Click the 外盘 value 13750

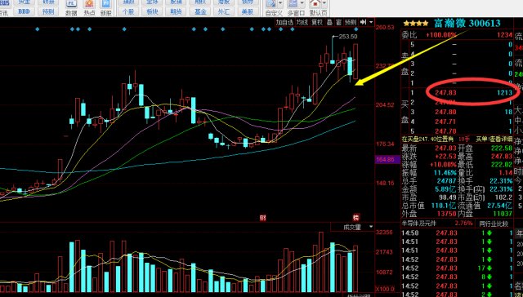click(x=447, y=214)
